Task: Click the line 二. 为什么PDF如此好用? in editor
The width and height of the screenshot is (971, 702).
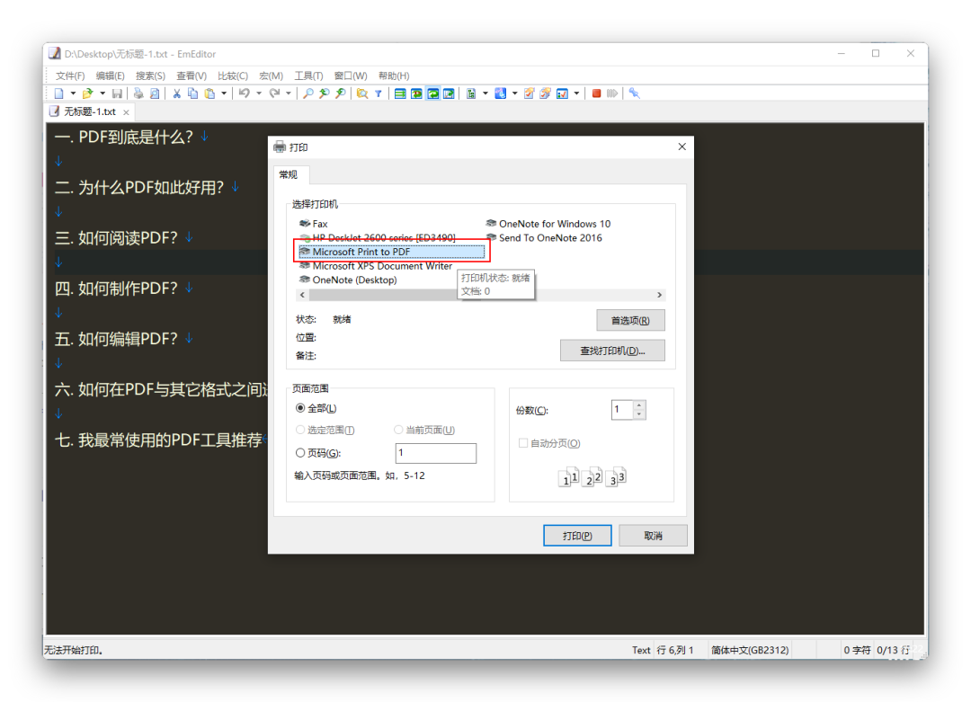Action: (139, 188)
